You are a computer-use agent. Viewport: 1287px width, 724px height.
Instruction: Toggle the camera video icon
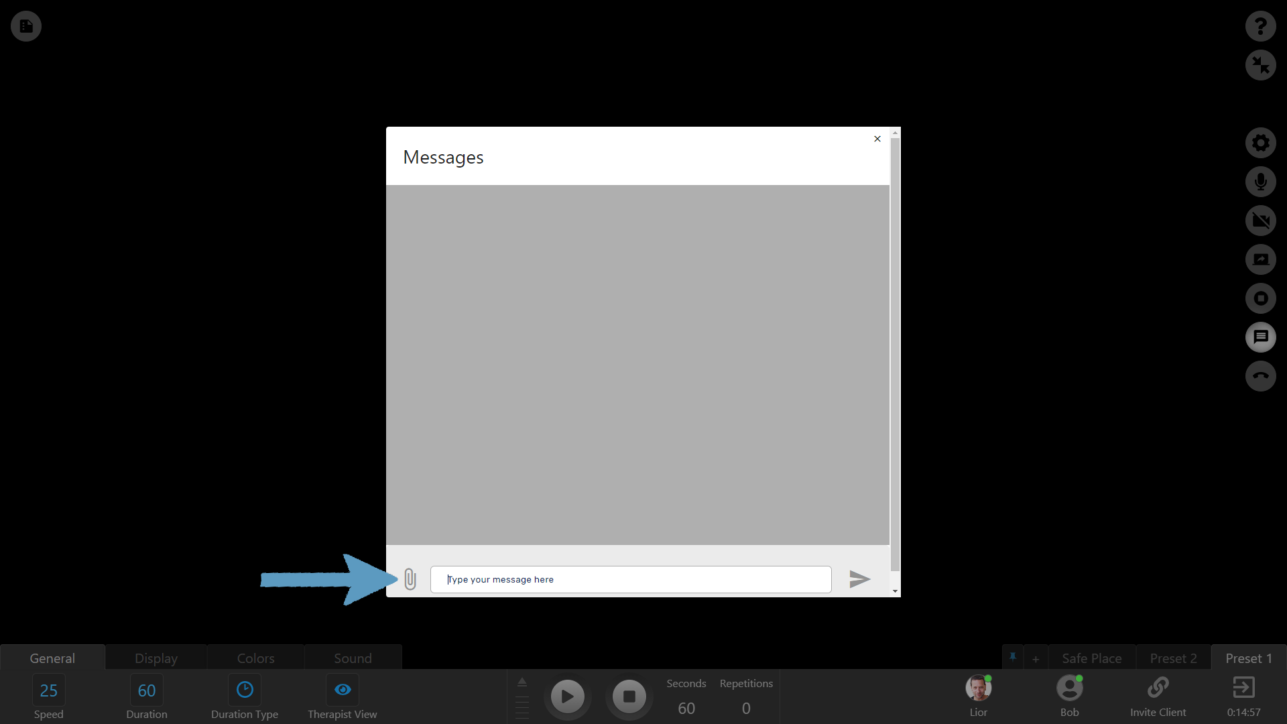(x=1260, y=221)
